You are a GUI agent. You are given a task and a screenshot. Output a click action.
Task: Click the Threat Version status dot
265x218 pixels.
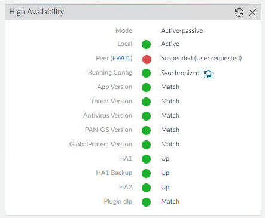[146, 102]
